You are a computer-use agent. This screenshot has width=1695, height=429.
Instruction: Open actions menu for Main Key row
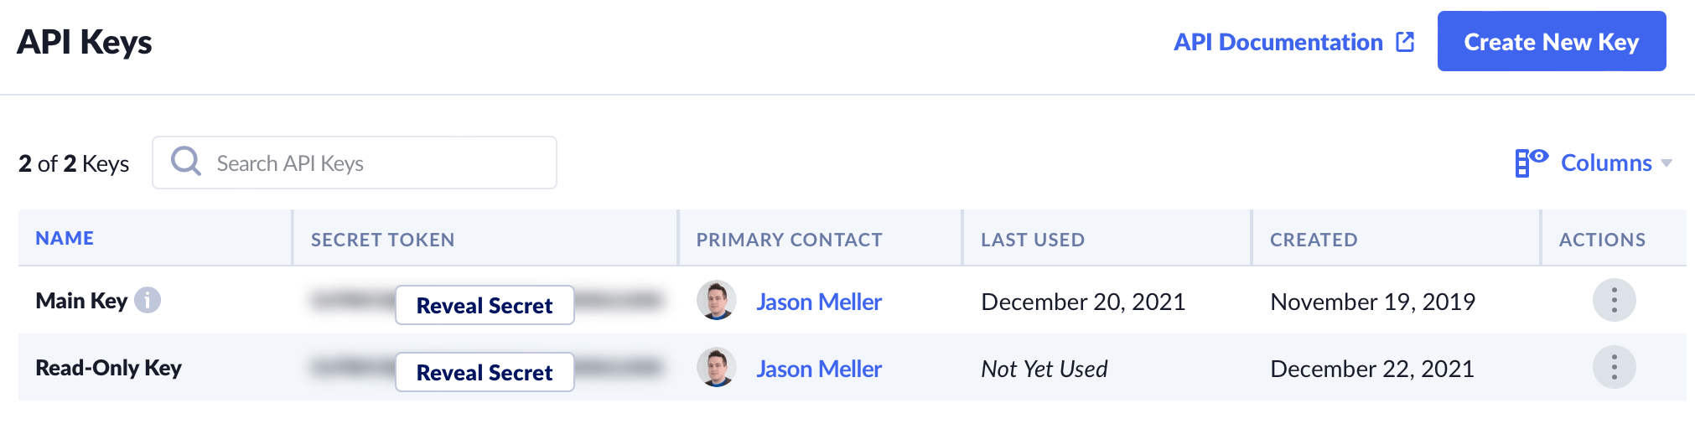[1614, 300]
